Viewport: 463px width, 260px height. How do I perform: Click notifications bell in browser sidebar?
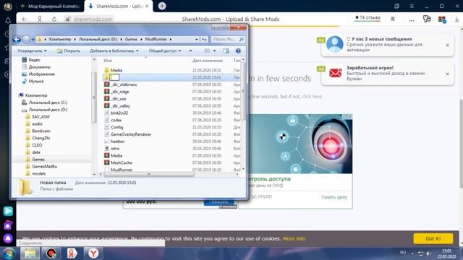tap(8, 20)
